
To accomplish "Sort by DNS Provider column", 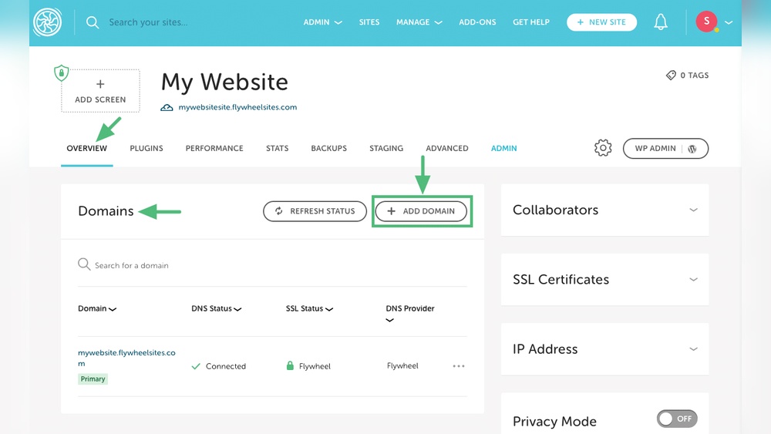I will coord(410,314).
